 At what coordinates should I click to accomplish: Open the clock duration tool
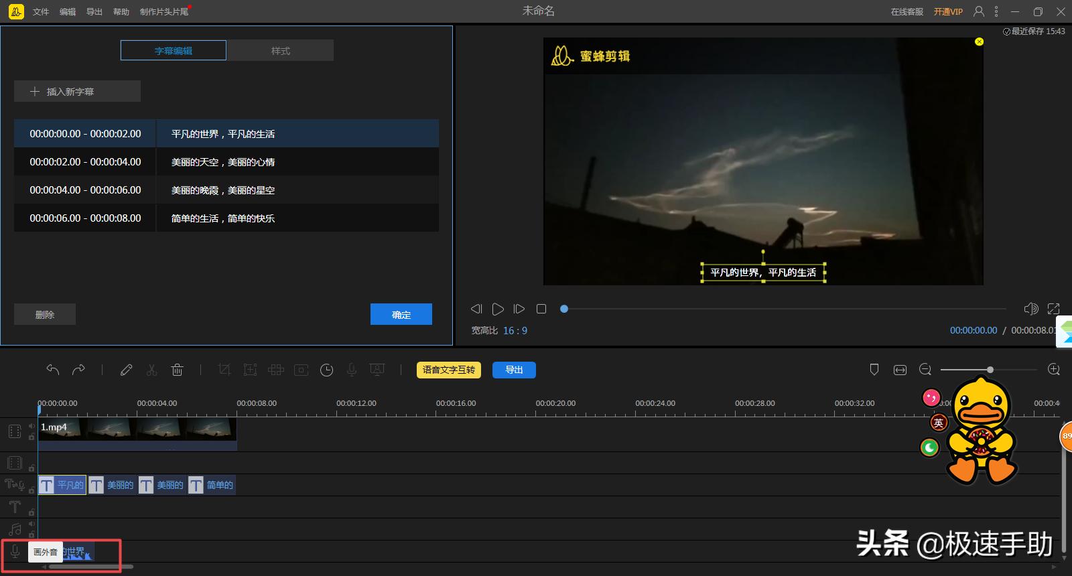click(326, 370)
